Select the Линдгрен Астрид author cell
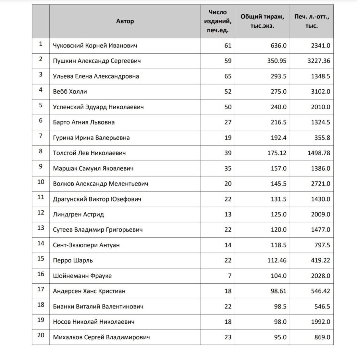 [78, 214]
